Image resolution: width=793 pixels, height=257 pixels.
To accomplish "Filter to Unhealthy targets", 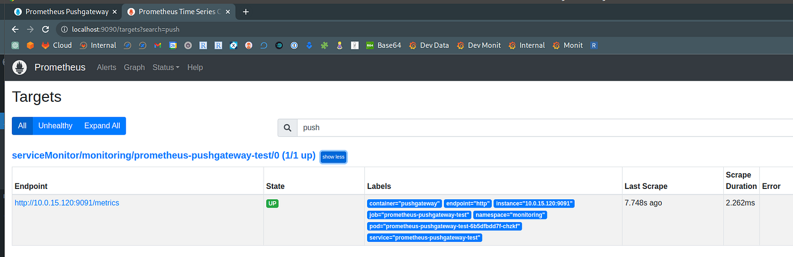I will coord(55,126).
